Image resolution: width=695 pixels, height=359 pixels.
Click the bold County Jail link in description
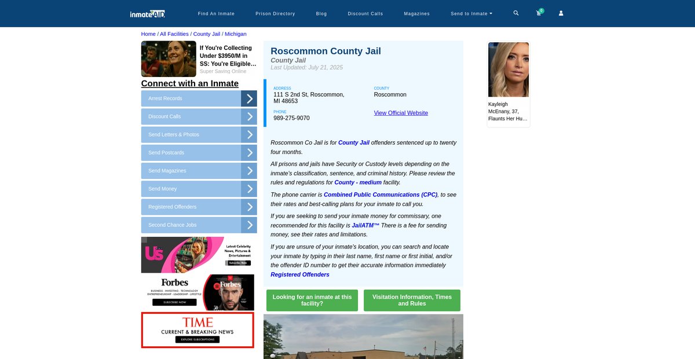(354, 142)
